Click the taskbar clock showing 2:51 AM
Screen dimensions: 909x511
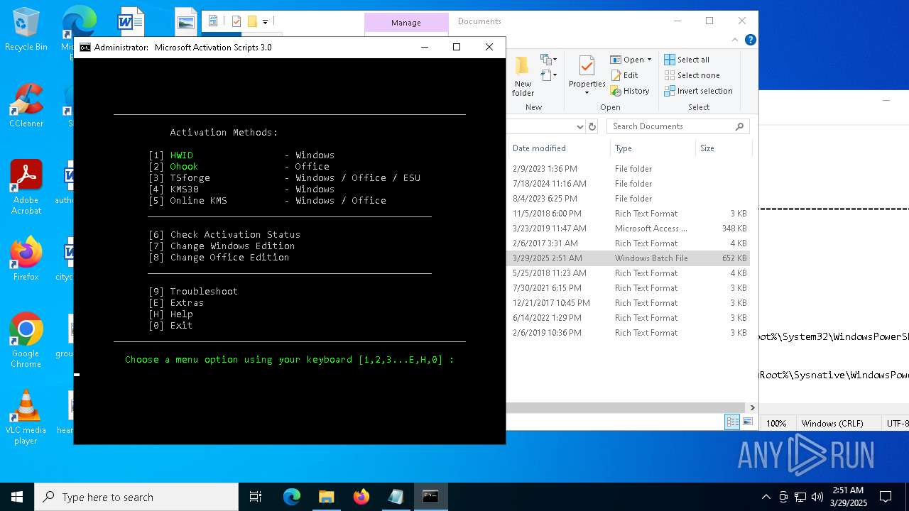848,497
